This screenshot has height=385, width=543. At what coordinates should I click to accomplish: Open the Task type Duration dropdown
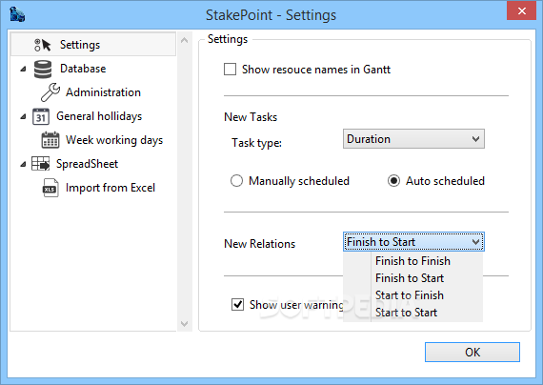413,139
